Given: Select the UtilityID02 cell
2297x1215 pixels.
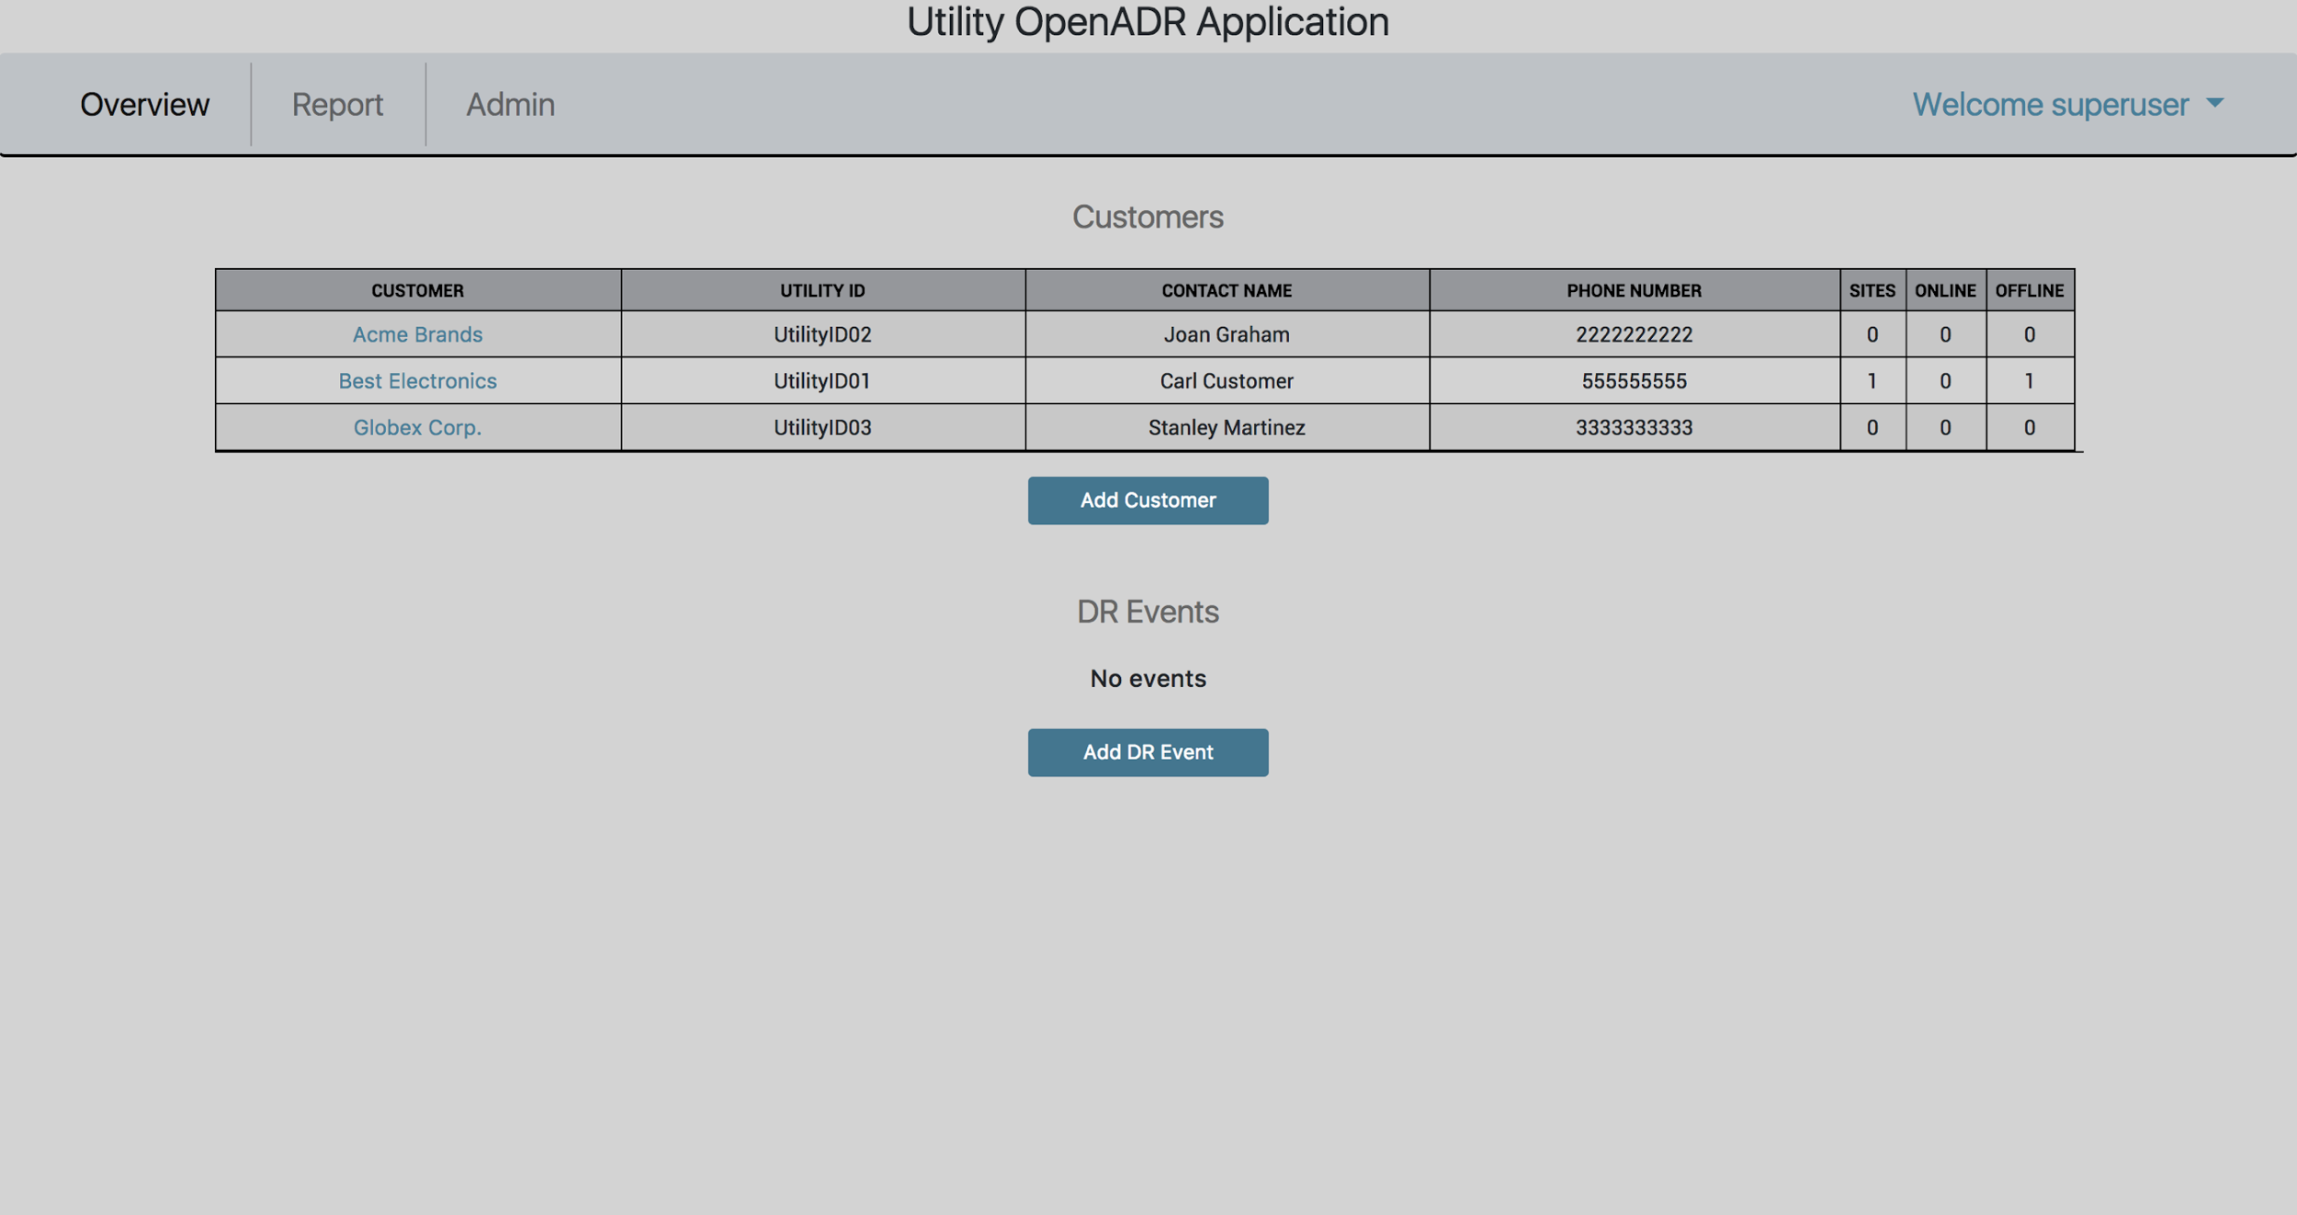Looking at the screenshot, I should pos(822,334).
